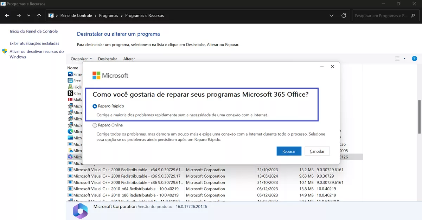
Task: Click the Control Panel icon in address bar
Action: point(51,16)
